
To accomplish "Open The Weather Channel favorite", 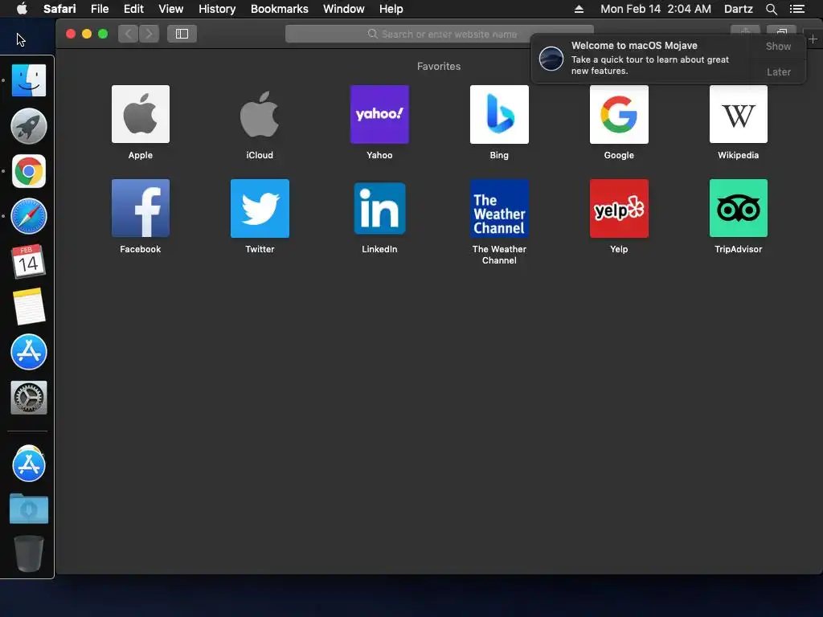I will point(499,208).
